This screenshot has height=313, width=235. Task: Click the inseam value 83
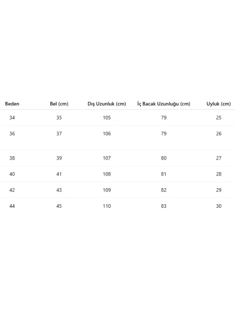pyautogui.click(x=164, y=206)
